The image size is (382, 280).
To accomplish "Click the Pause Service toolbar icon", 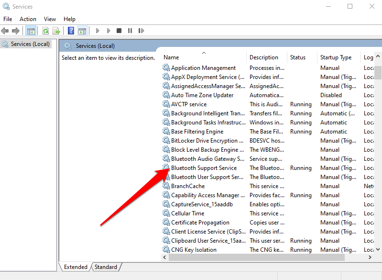I will [x=130, y=31].
